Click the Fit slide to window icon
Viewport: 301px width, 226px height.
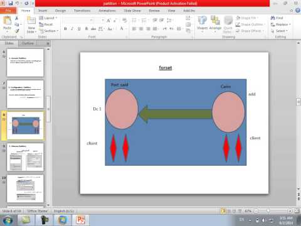(297, 211)
